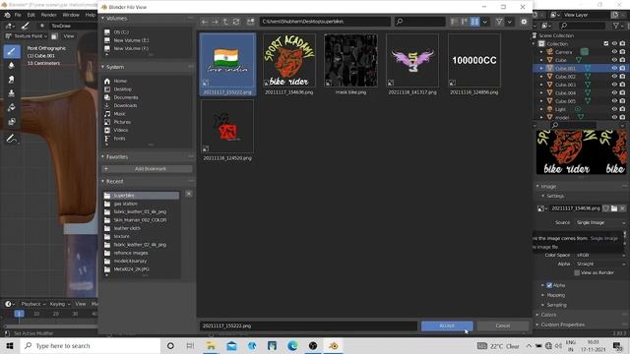Image resolution: width=630 pixels, height=354 pixels.
Task: Select the 100000CC image thumbnail
Action: pyautogui.click(x=474, y=64)
